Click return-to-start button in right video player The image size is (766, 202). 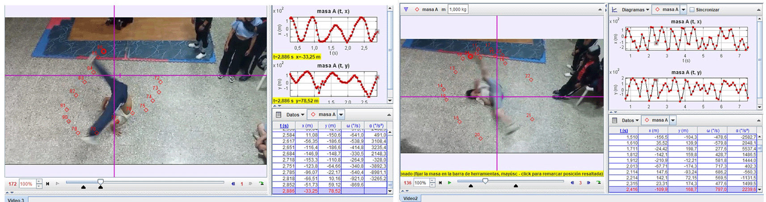pos(440,183)
